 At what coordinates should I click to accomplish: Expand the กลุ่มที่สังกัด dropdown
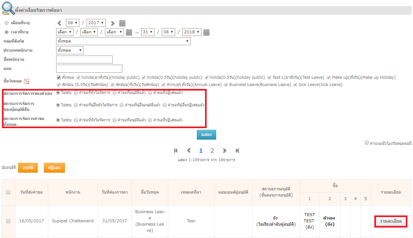123,41
